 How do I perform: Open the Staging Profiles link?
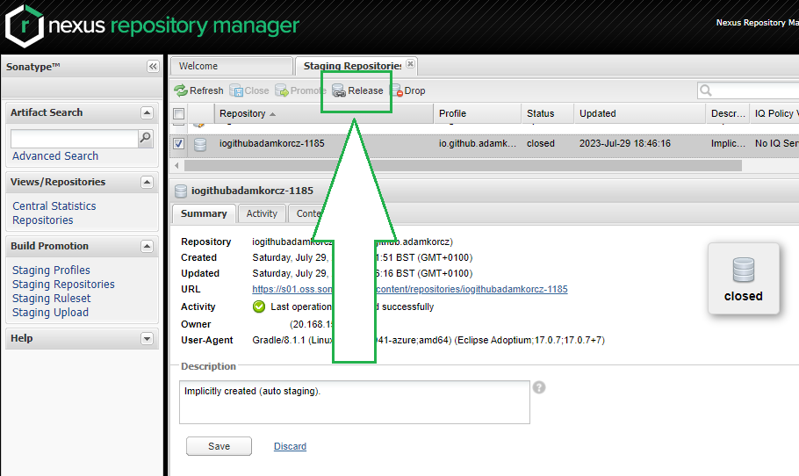point(51,270)
